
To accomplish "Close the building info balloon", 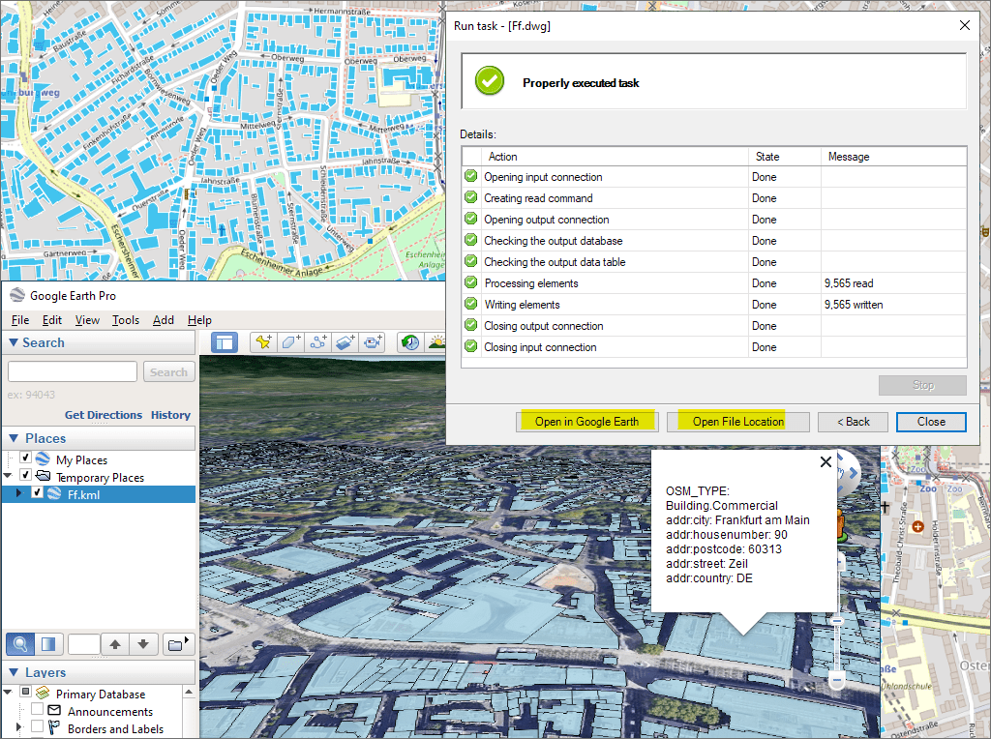I will [x=826, y=461].
